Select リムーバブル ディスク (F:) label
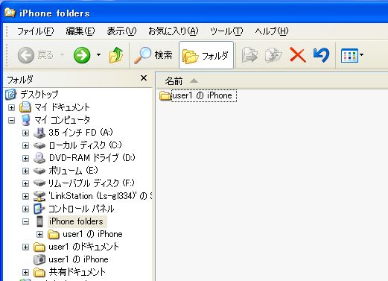 [x=91, y=183]
